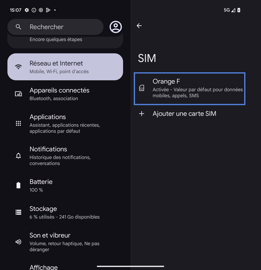Tap the Notifications bell icon
The image size is (261, 270).
18,156
